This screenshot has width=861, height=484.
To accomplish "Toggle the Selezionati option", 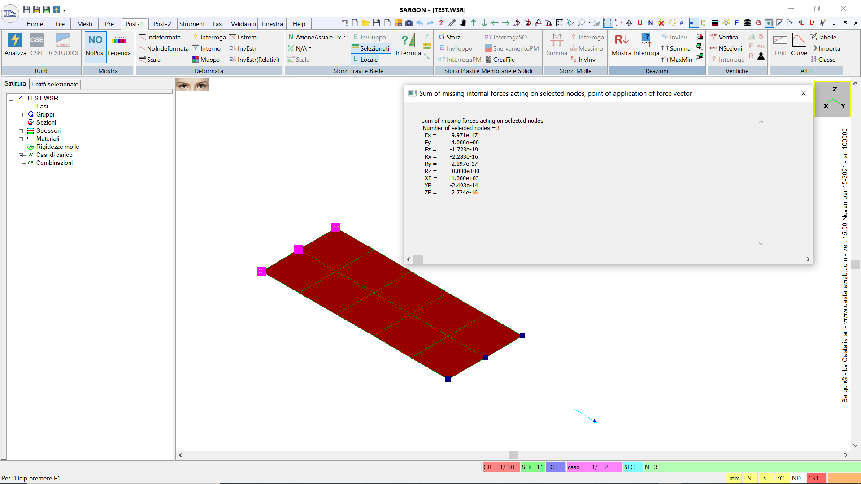I will (370, 48).
